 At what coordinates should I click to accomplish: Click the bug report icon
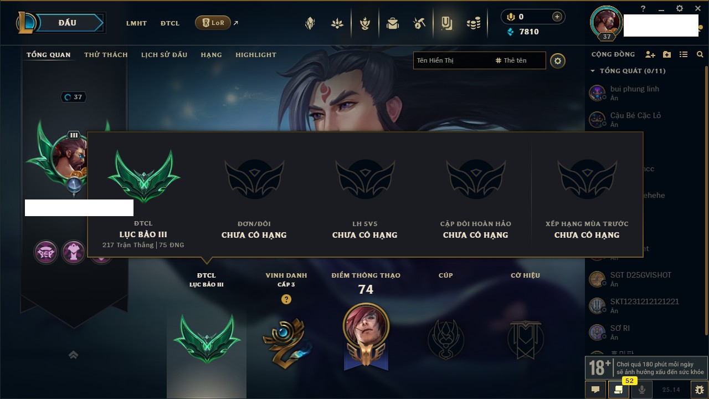click(700, 390)
